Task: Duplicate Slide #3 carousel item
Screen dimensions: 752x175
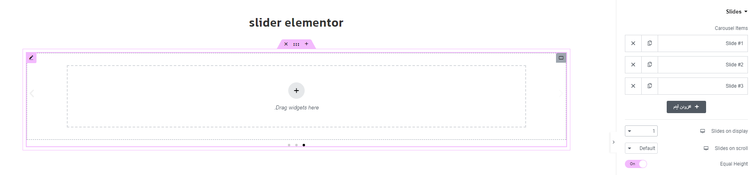Action: coord(649,86)
